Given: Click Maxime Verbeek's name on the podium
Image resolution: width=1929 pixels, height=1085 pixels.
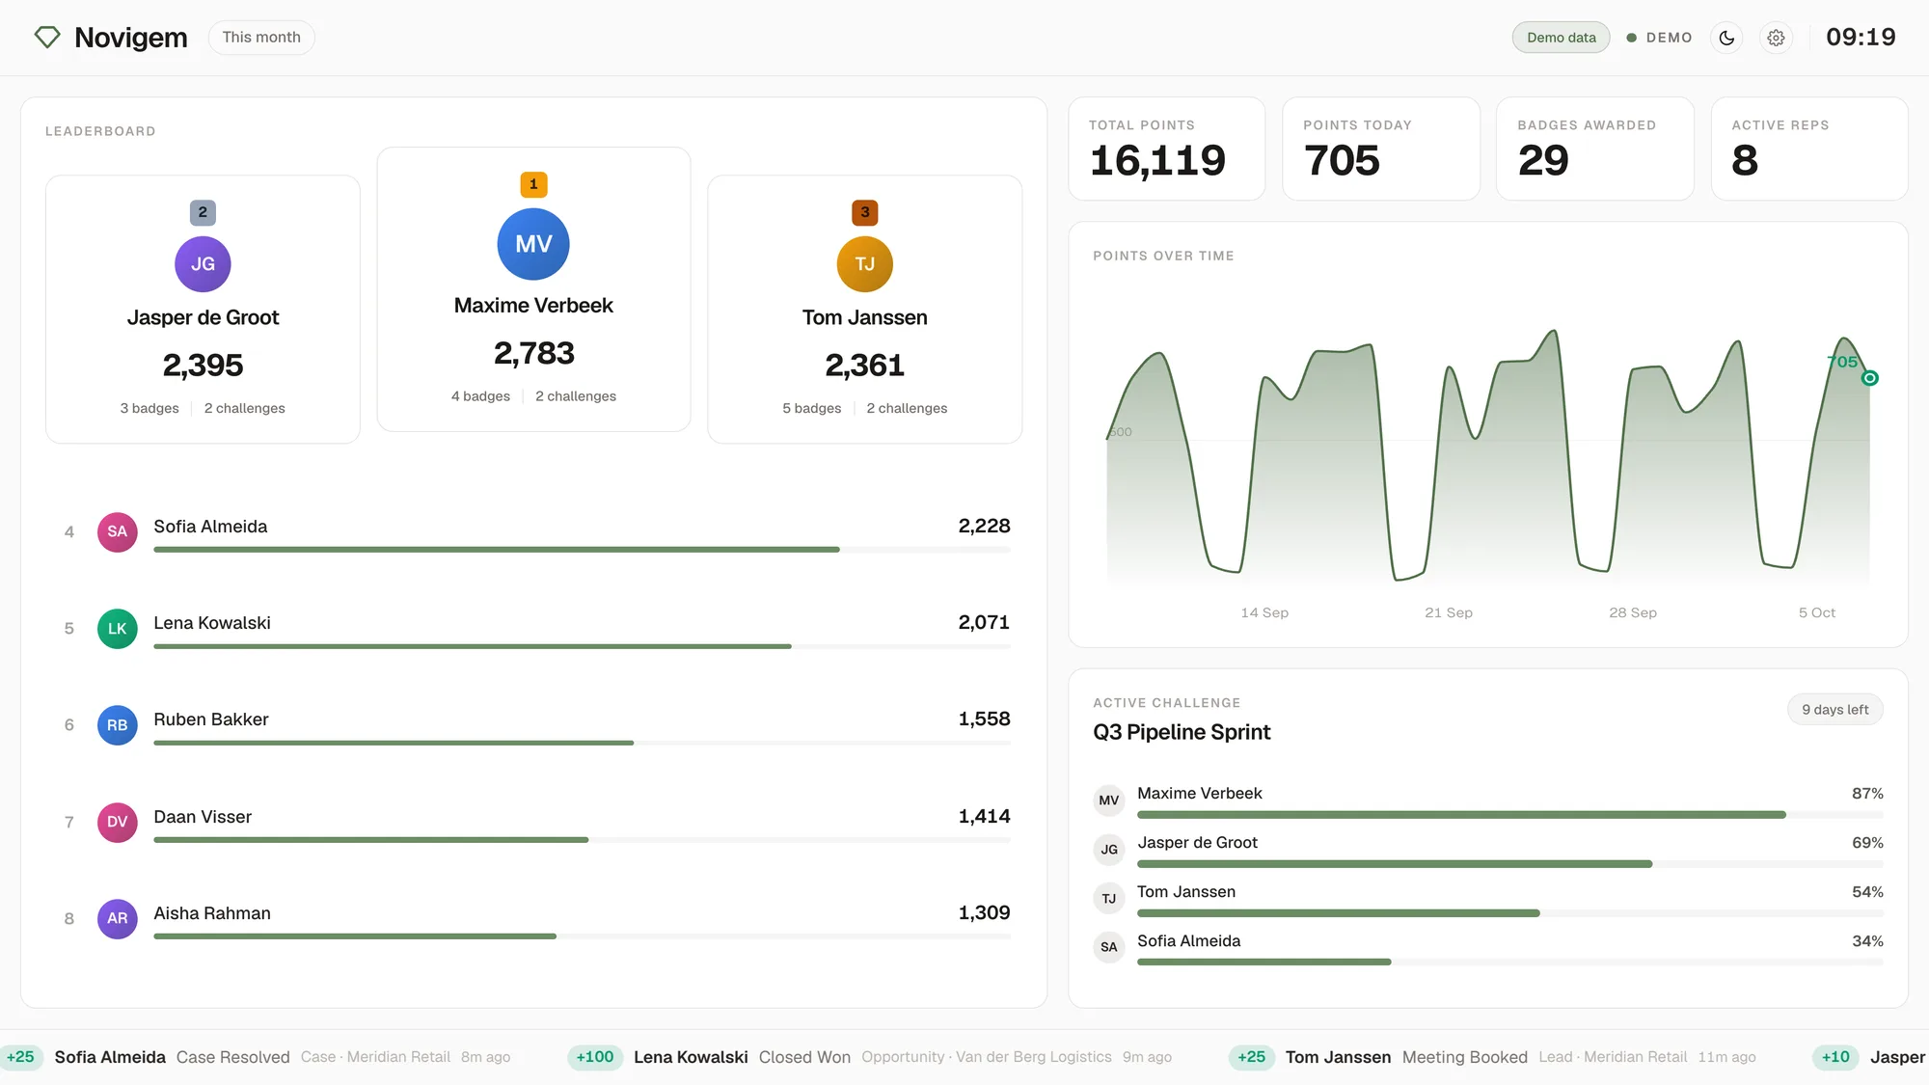Looking at the screenshot, I should tap(533, 306).
